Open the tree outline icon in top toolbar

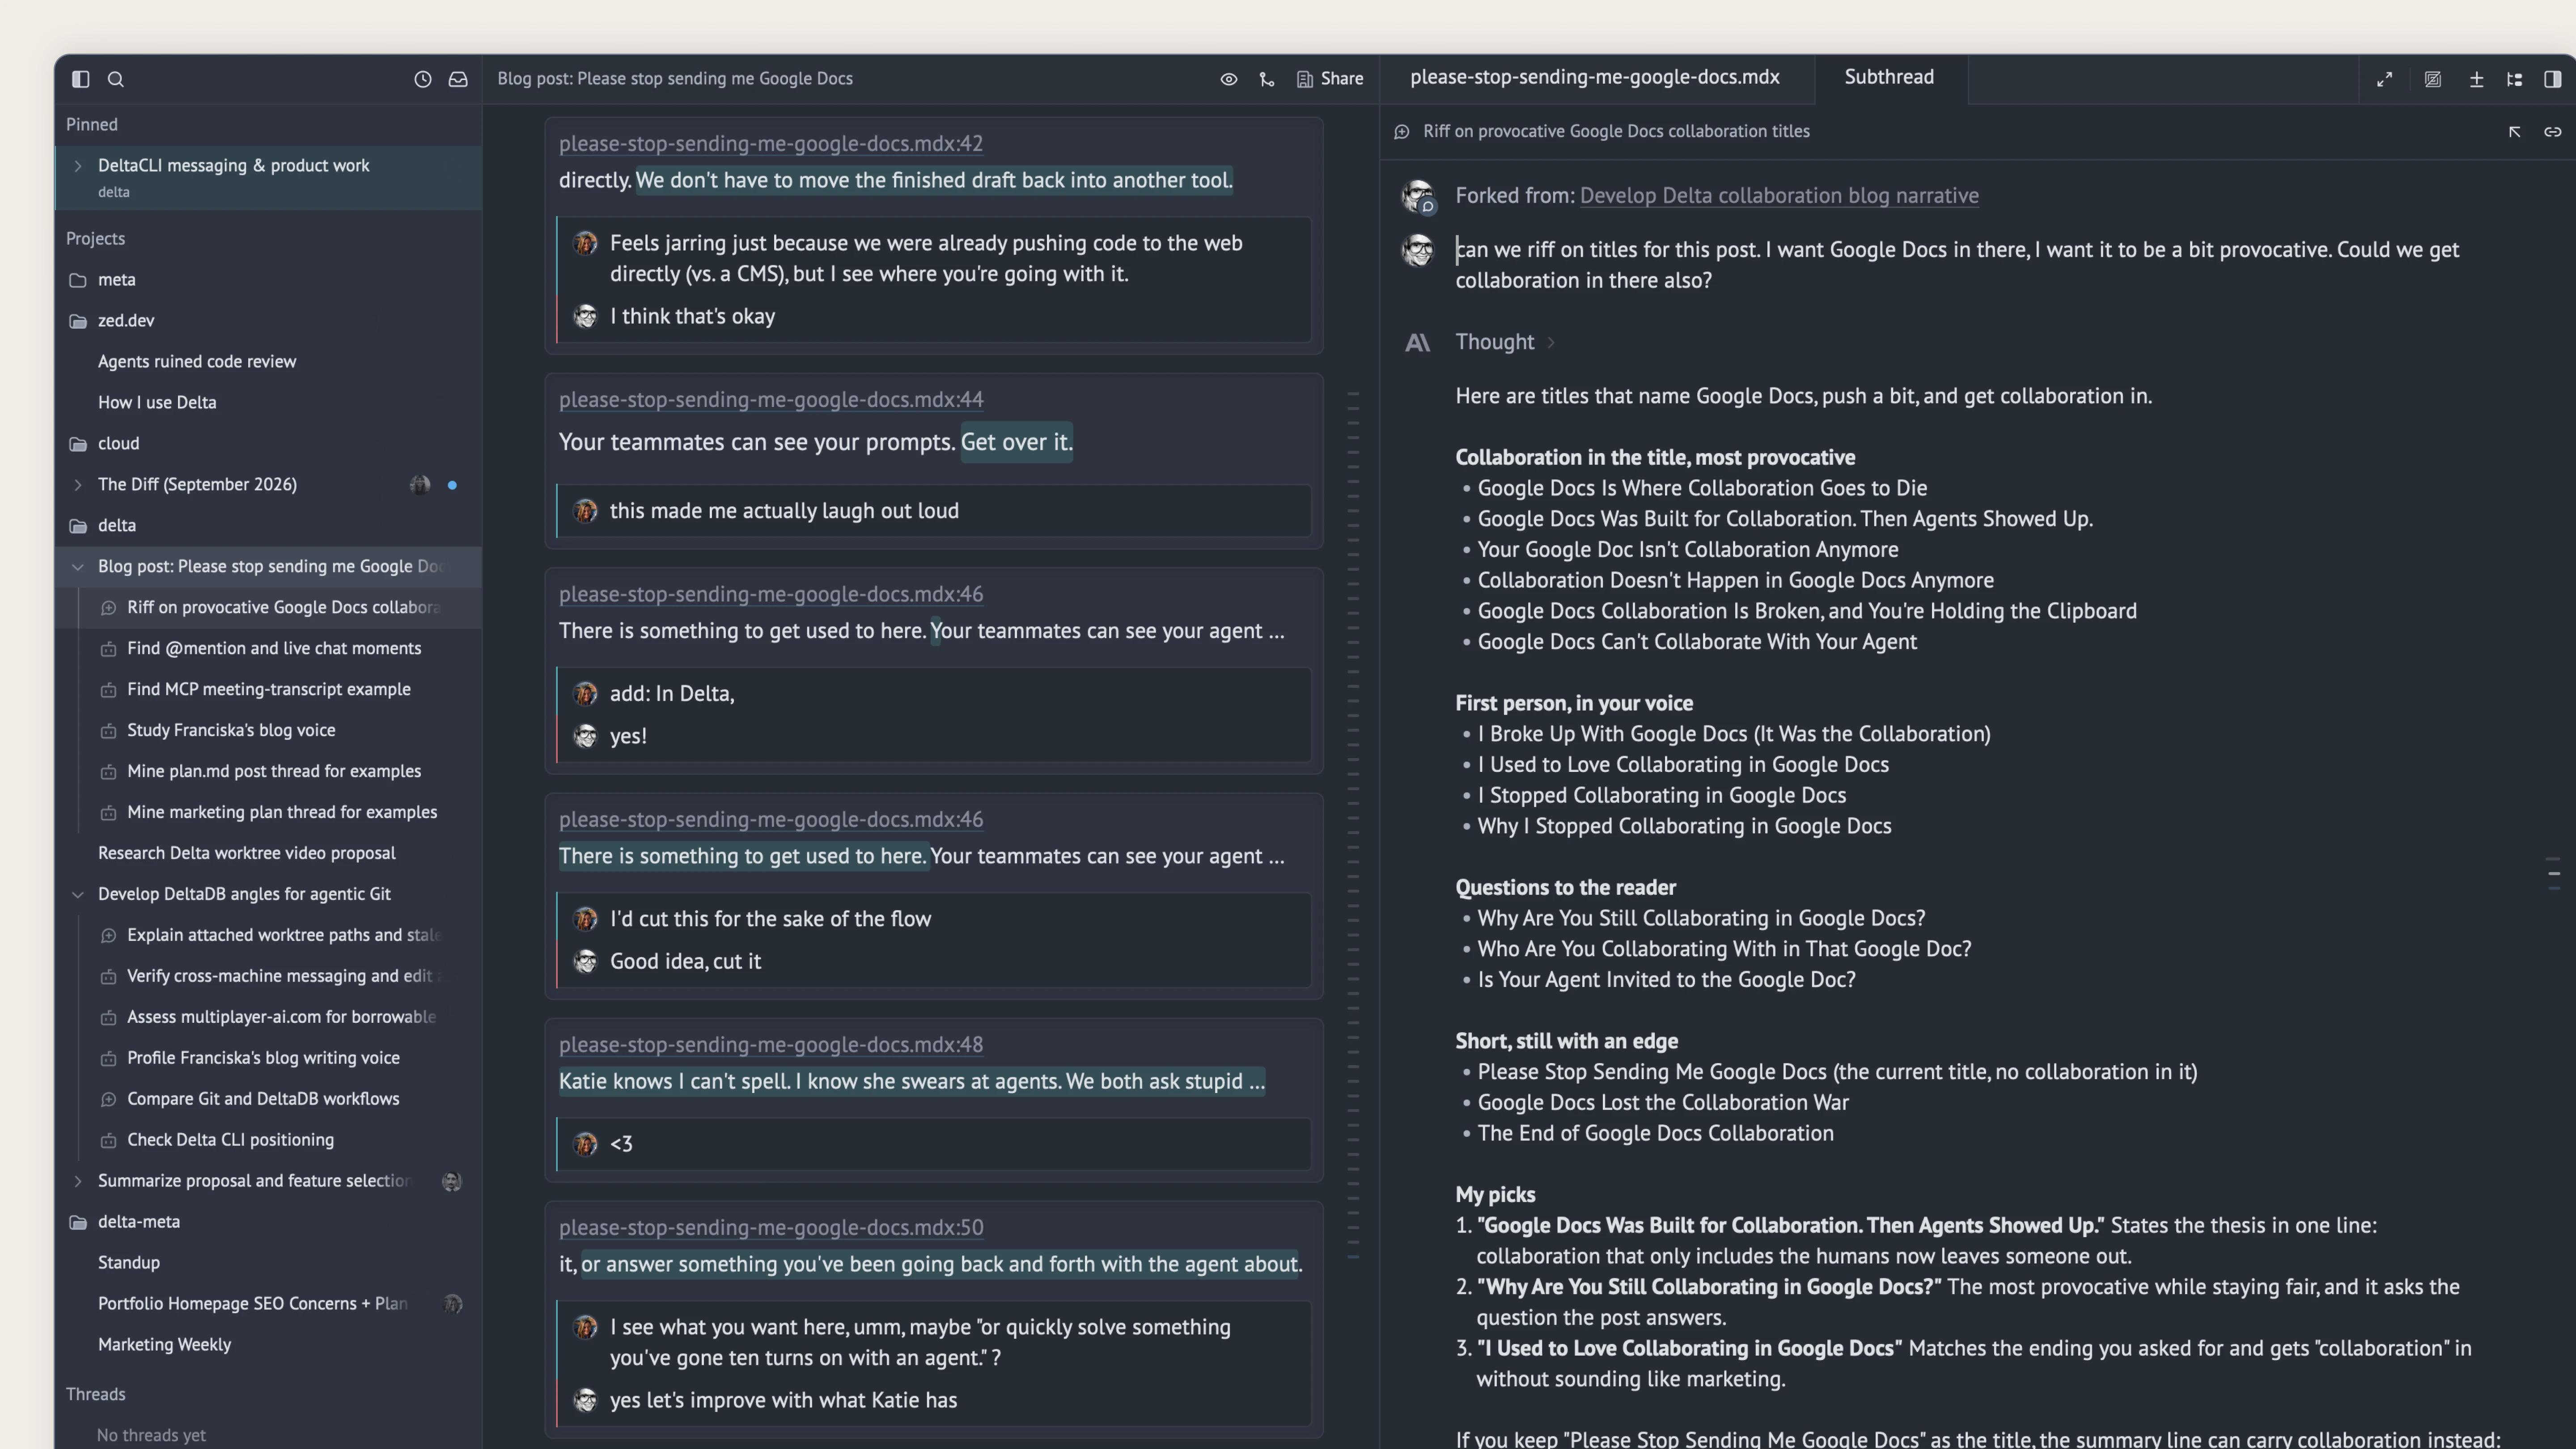(2515, 79)
